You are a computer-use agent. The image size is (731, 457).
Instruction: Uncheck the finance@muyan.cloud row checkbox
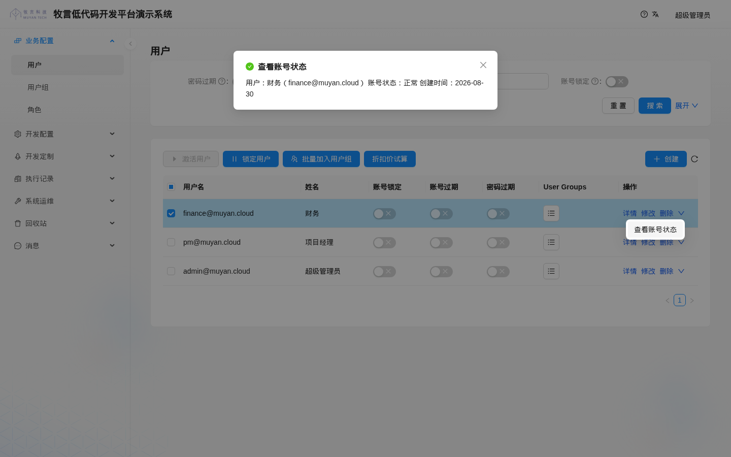pyautogui.click(x=171, y=213)
